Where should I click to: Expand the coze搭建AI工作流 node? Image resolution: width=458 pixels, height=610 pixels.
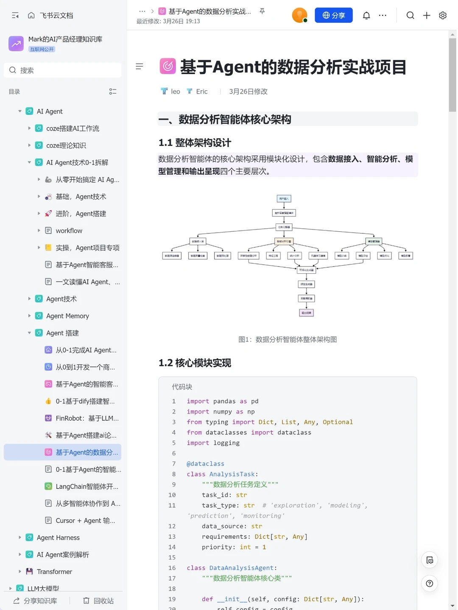pyautogui.click(x=29, y=128)
